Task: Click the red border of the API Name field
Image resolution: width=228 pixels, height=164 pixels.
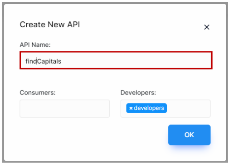Action: (116, 52)
